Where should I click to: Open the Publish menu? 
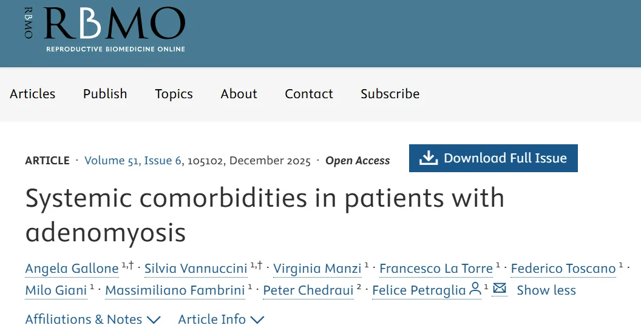coord(105,94)
